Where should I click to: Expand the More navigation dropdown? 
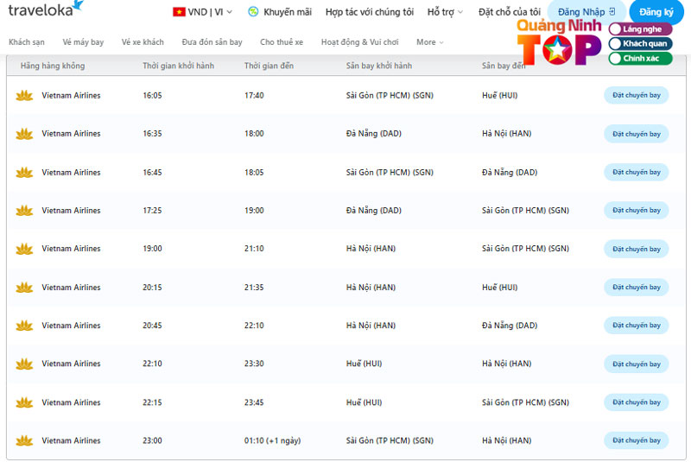429,42
